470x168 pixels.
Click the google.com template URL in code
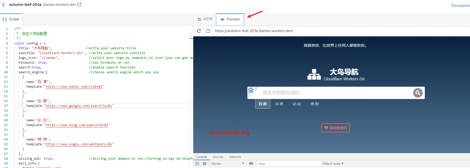click(x=79, y=106)
